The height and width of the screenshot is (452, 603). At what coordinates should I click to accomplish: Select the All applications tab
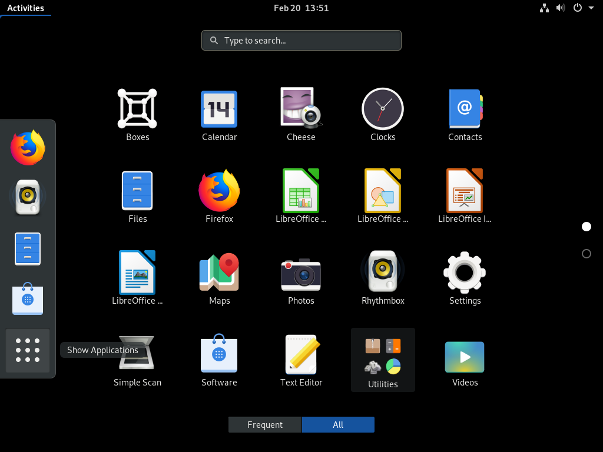[338, 425]
